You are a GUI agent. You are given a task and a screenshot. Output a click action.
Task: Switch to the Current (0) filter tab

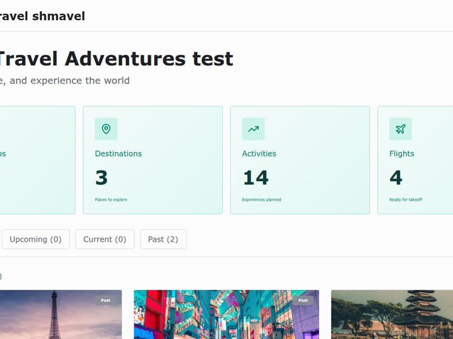[x=105, y=239]
